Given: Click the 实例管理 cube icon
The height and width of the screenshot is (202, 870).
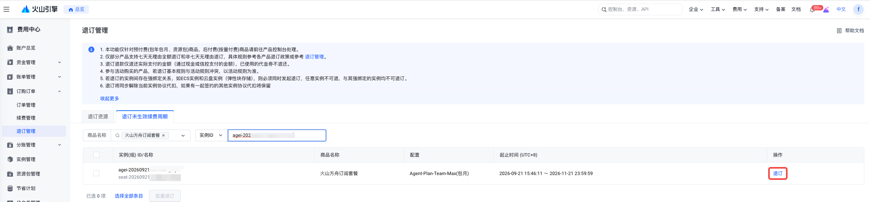Looking at the screenshot, I should (10, 159).
